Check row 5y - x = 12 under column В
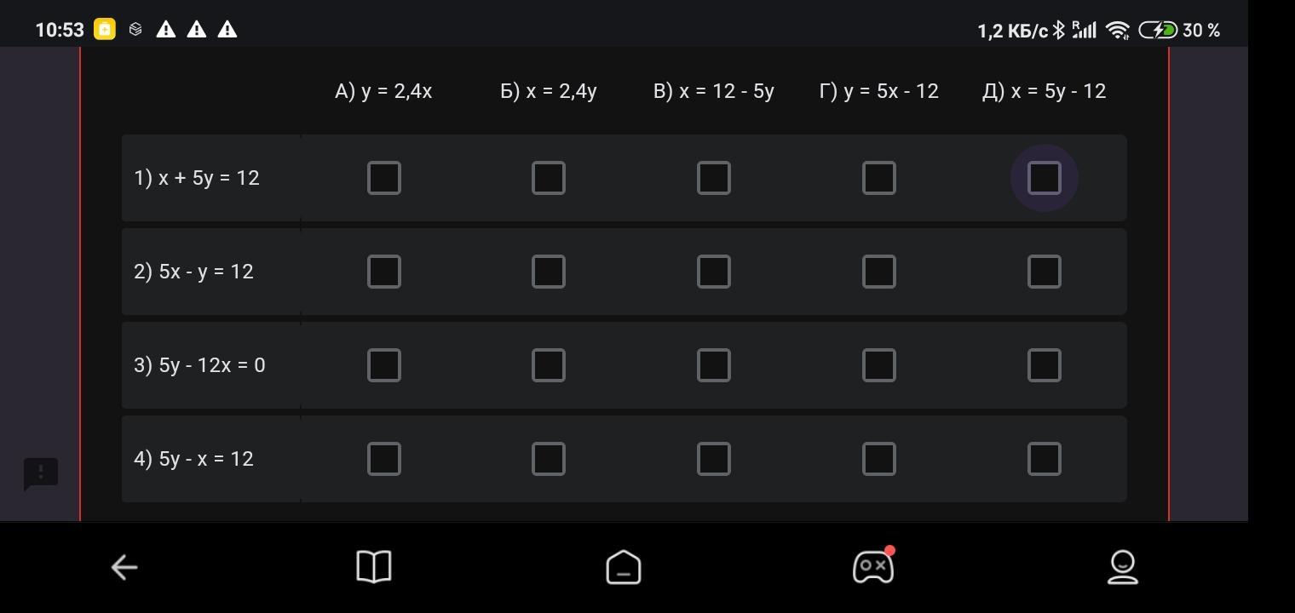 coord(713,459)
